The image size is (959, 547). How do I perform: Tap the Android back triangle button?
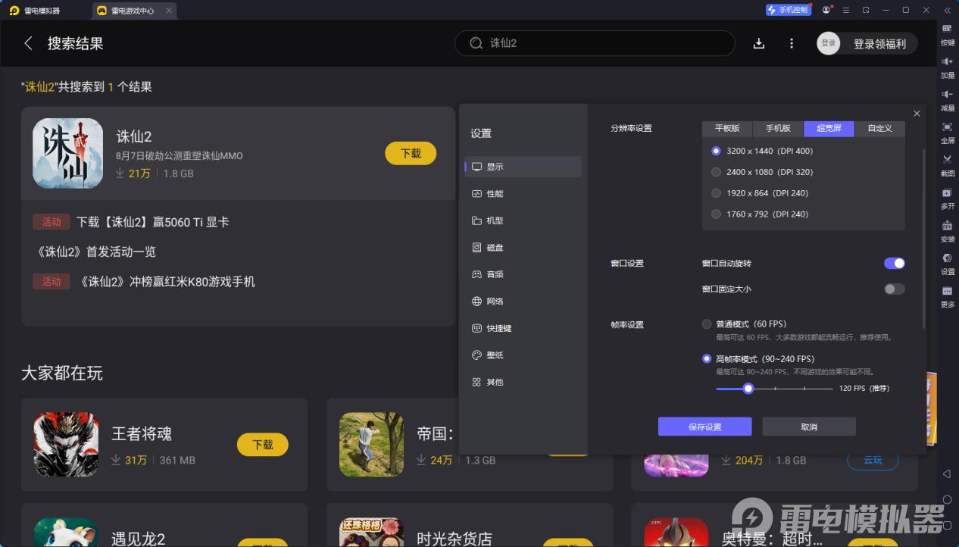pyautogui.click(x=947, y=474)
